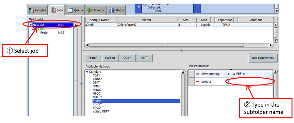
Task: Click Available Methods scroll-up arrow
Action: coord(183,72)
